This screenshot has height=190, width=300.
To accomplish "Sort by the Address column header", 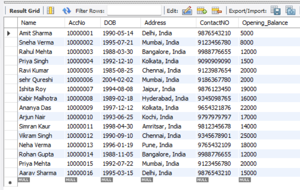I will pyautogui.click(x=168, y=23).
